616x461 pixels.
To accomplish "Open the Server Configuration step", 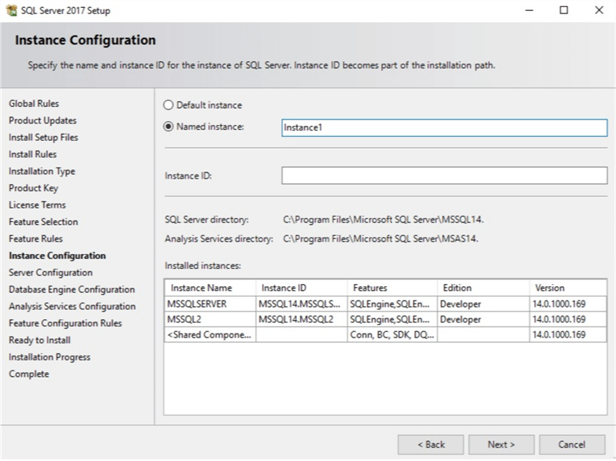I will pyautogui.click(x=50, y=273).
